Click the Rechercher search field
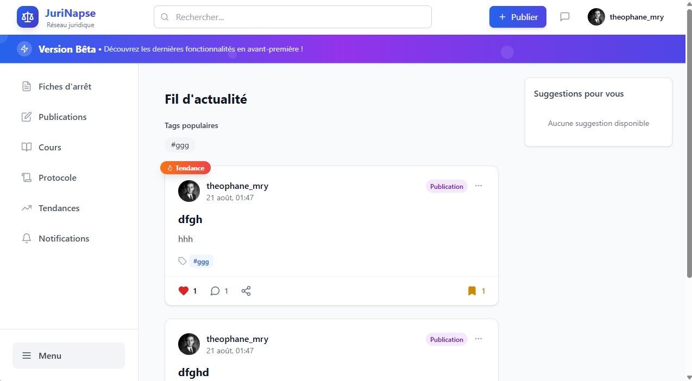Image resolution: width=692 pixels, height=381 pixels. tap(293, 17)
